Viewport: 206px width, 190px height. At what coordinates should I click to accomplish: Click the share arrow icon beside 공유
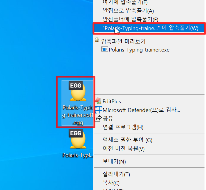tap(98, 118)
